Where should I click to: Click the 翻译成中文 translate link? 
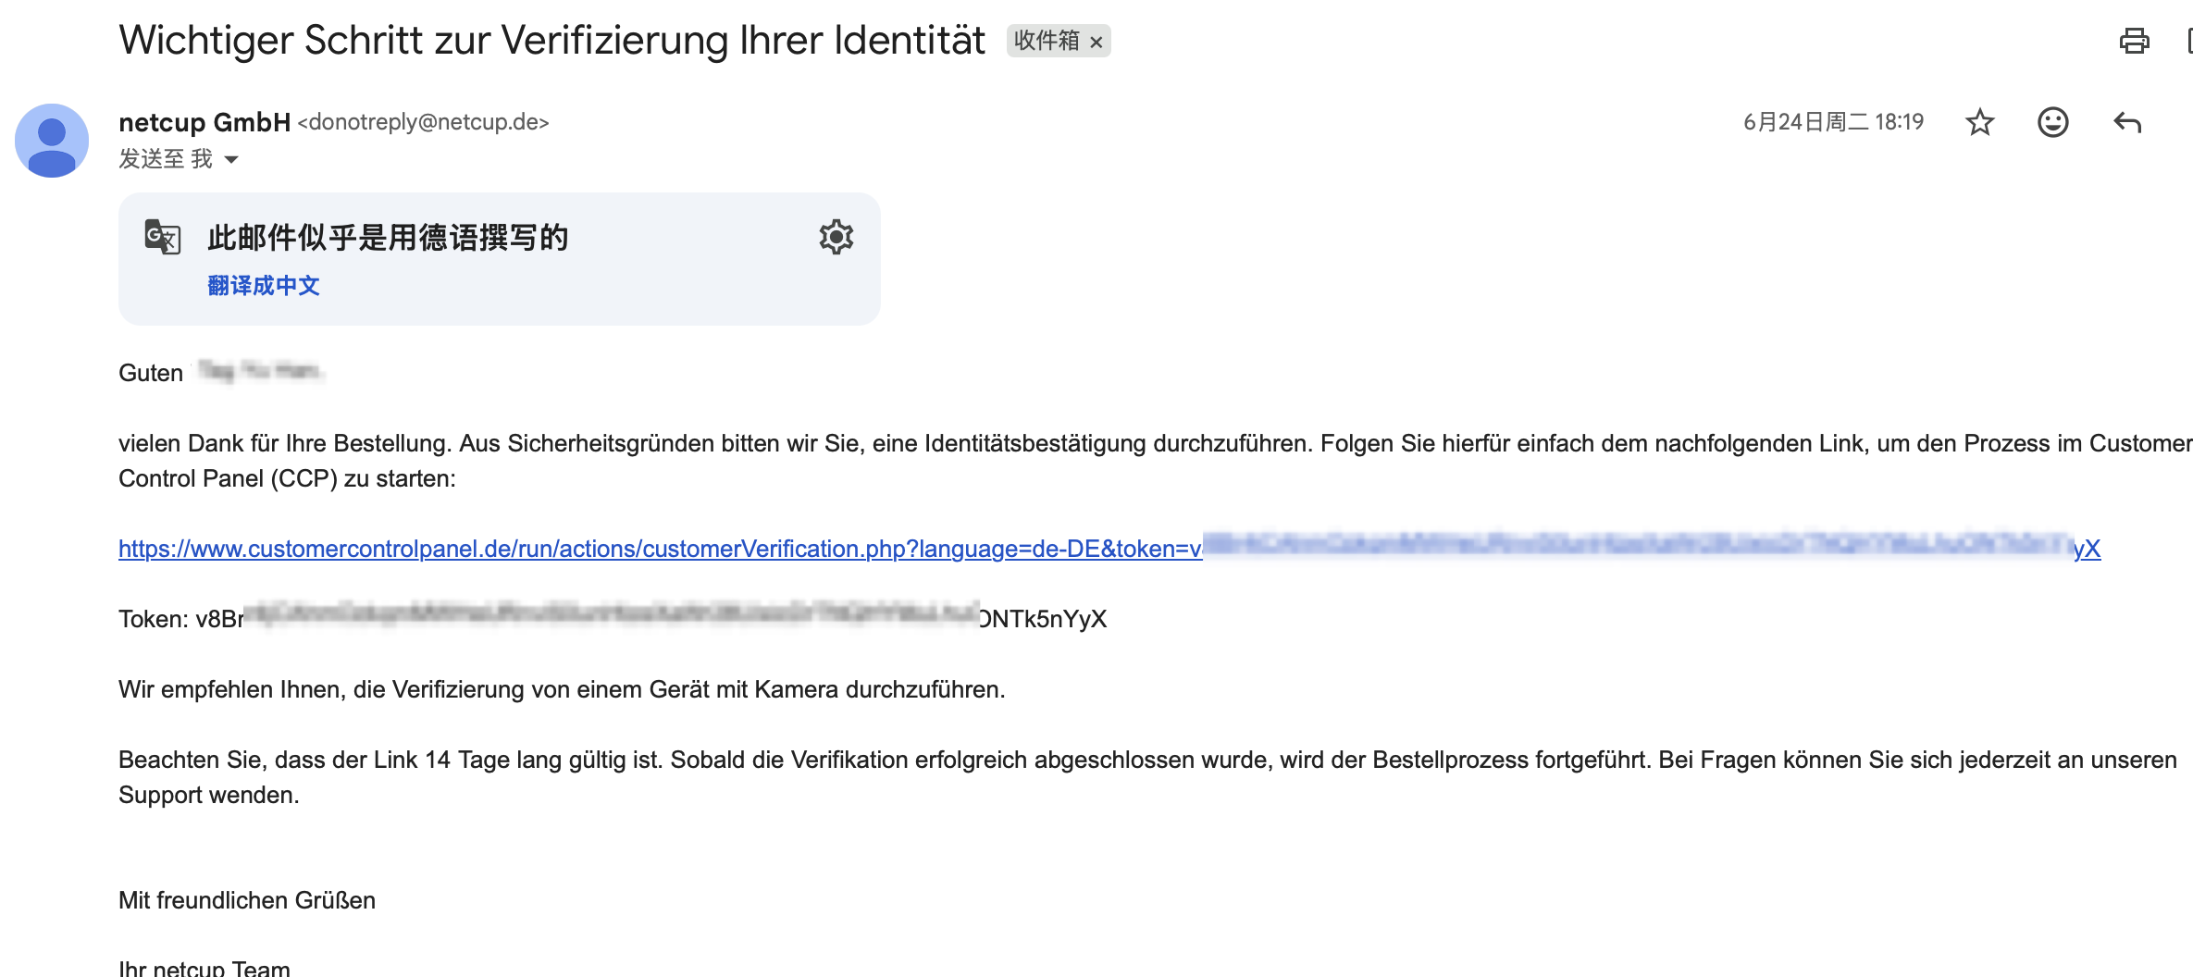(x=264, y=286)
